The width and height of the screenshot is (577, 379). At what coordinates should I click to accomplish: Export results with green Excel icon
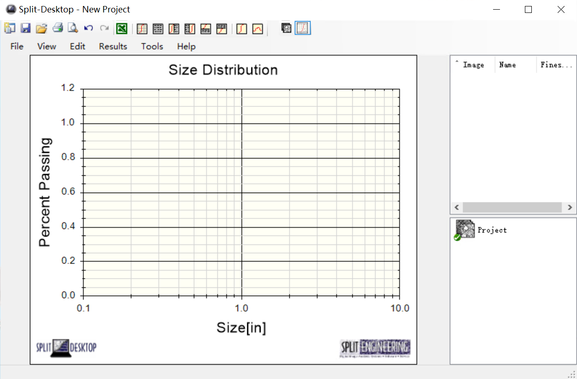(122, 29)
